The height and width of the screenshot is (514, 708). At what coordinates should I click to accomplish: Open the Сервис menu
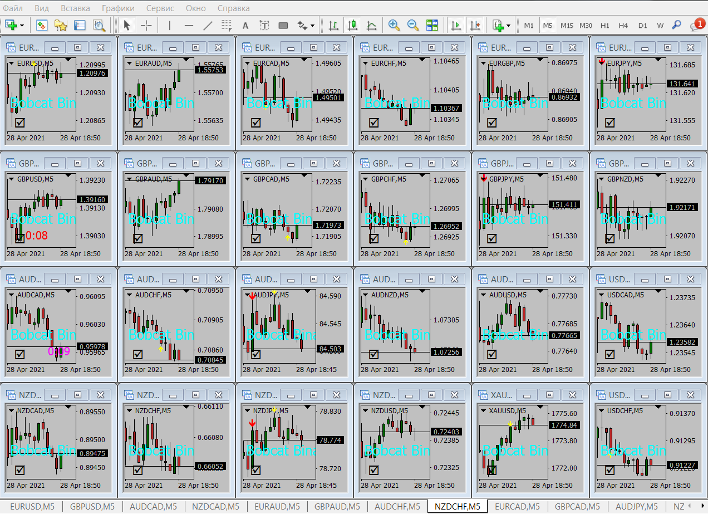(160, 8)
